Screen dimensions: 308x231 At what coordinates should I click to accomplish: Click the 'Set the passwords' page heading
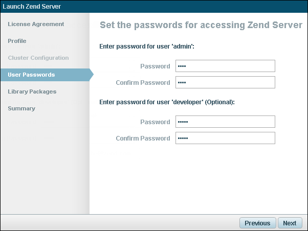(x=201, y=25)
